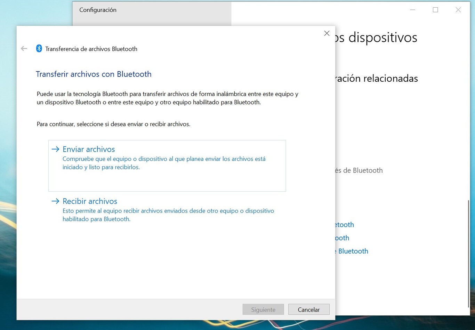Open the bottom Bluetooth related settings link
Viewport: 475px width, 330px height.
[x=352, y=251]
